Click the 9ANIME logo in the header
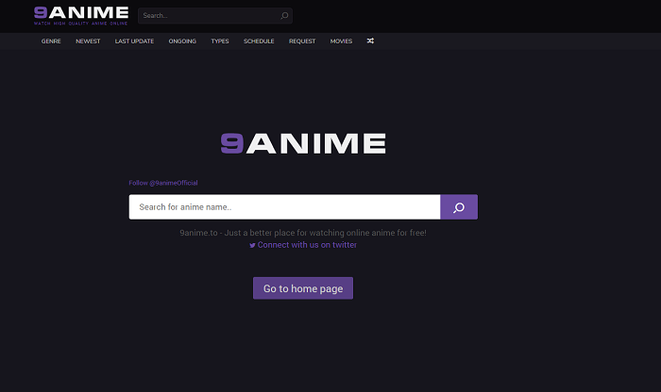 click(81, 16)
